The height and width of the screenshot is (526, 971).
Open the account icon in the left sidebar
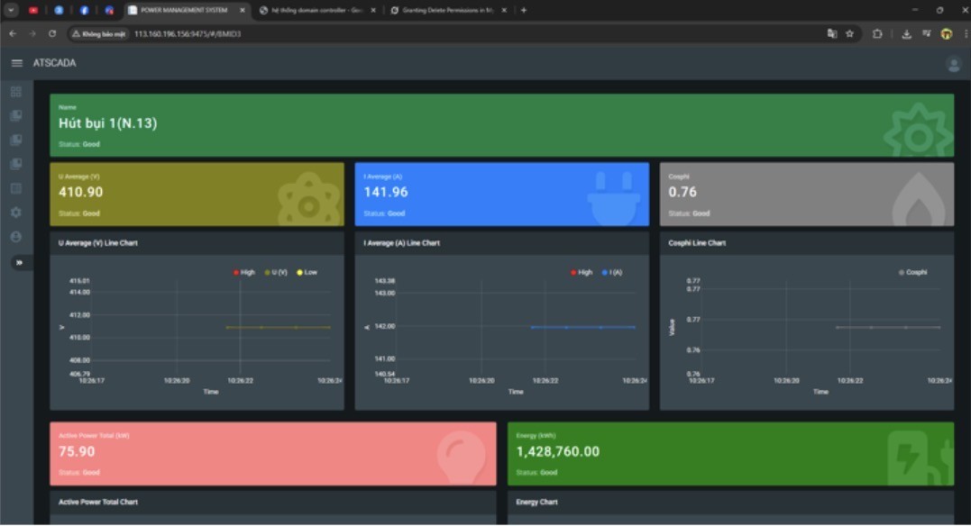pyautogui.click(x=15, y=236)
